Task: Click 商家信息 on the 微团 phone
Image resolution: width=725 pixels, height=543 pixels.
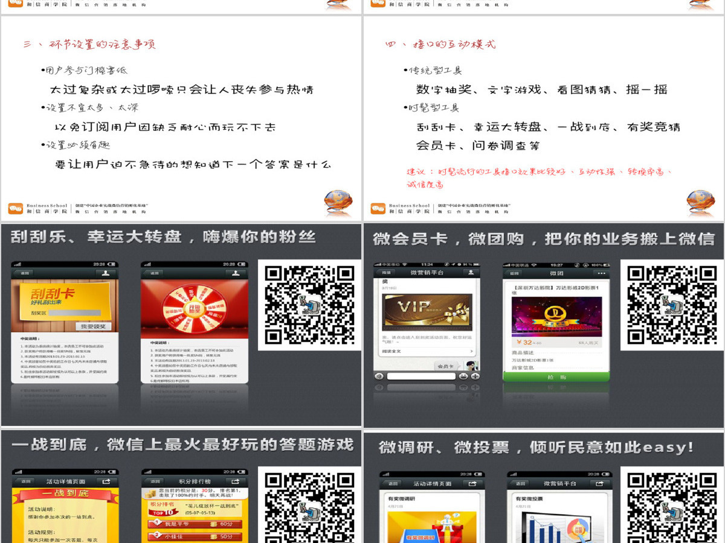Action: click(x=523, y=367)
